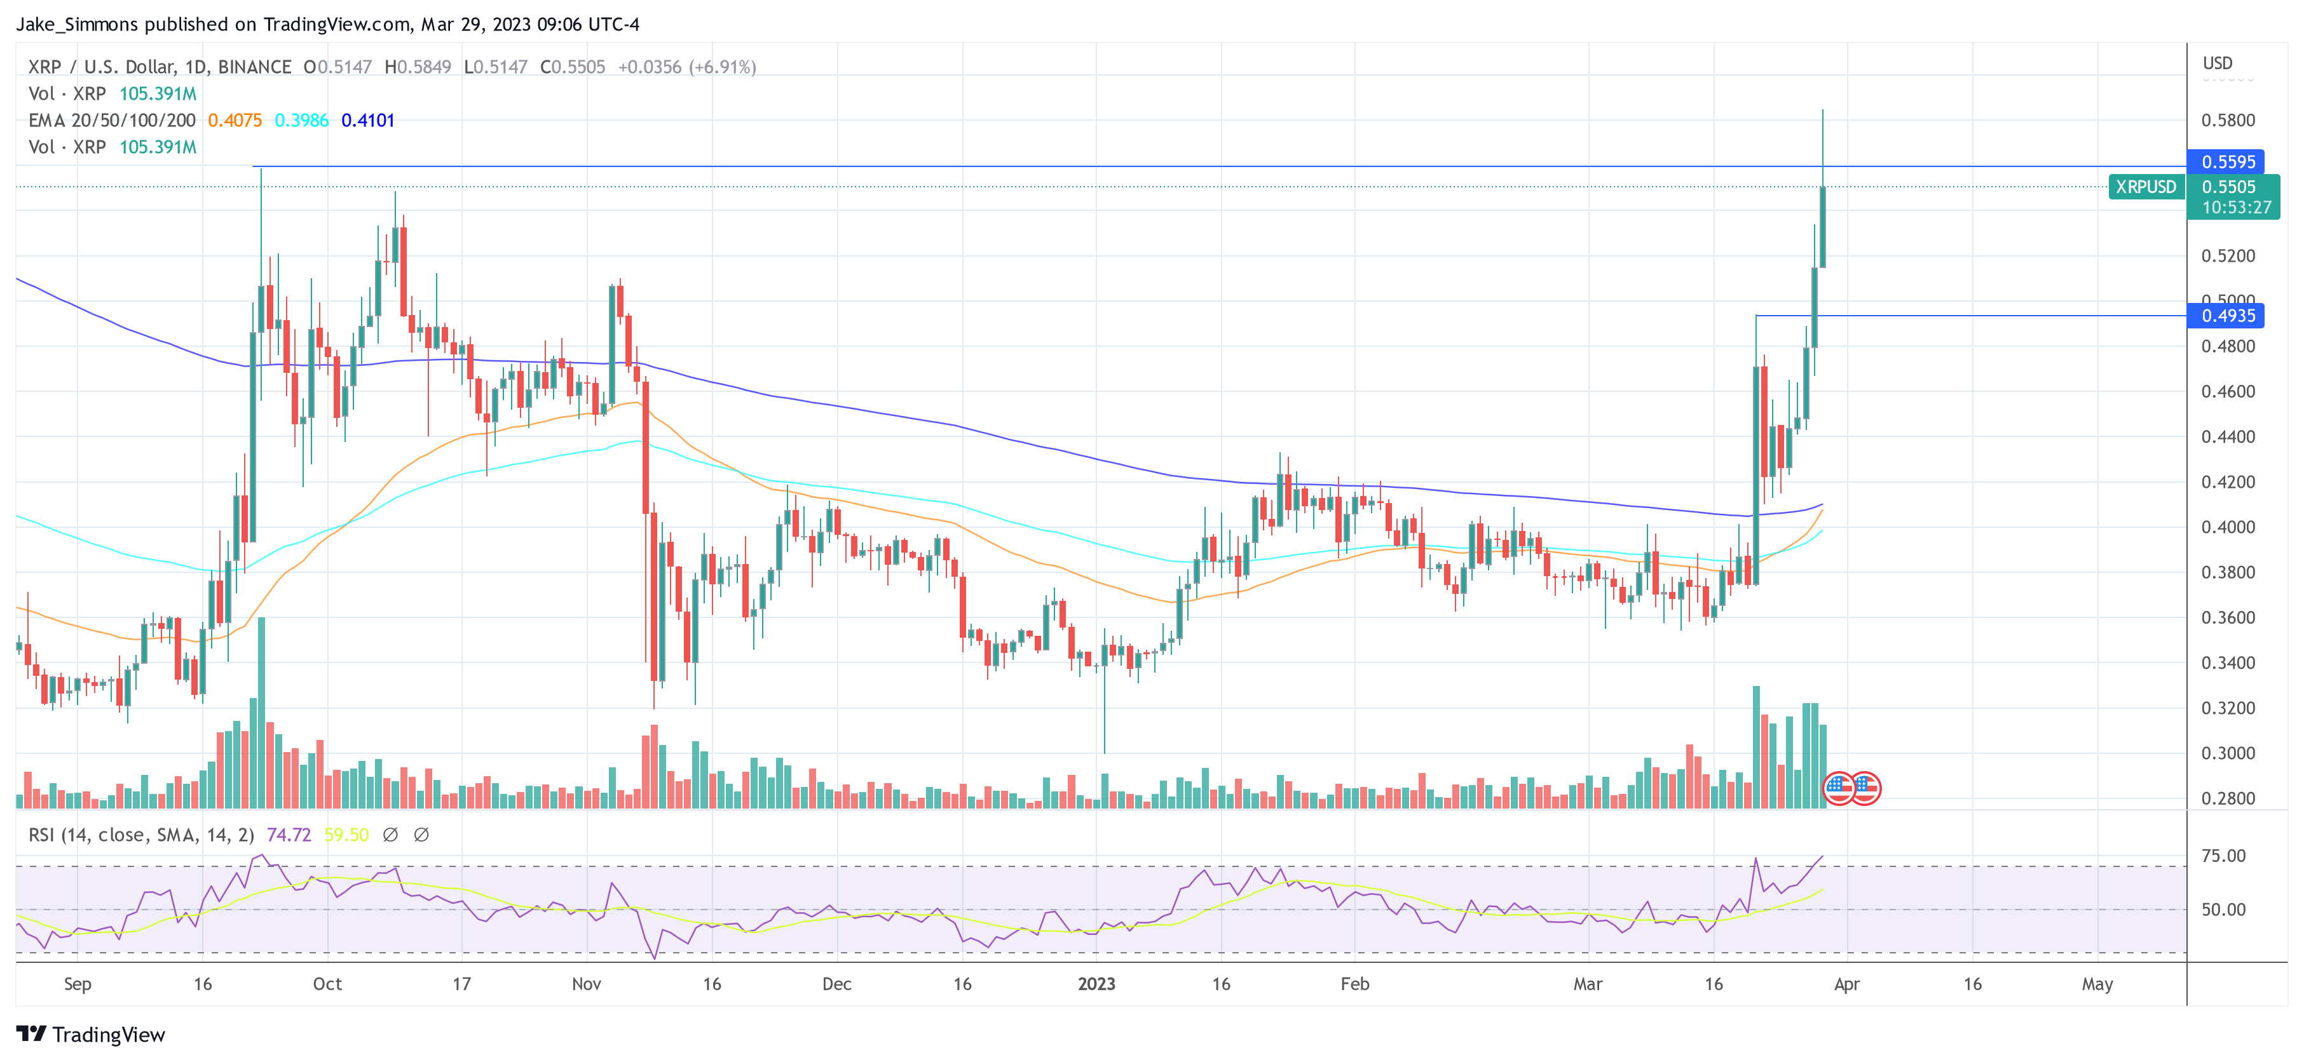The width and height of the screenshot is (2304, 1062).
Task: Click the 0.4000 price axis label
Action: click(2228, 527)
